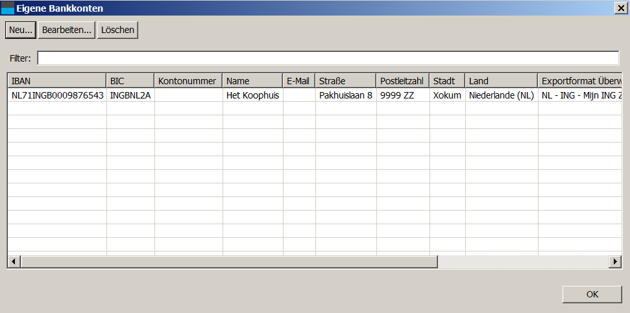630x313 pixels.
Task: Click the Neu... button
Action: [x=21, y=30]
